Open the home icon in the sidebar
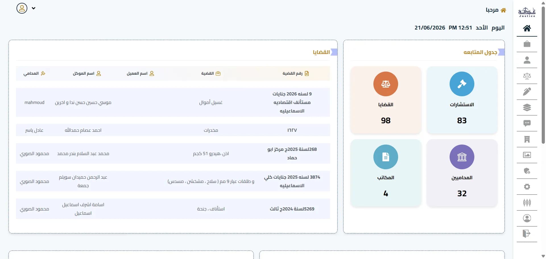546x259 pixels. [527, 28]
